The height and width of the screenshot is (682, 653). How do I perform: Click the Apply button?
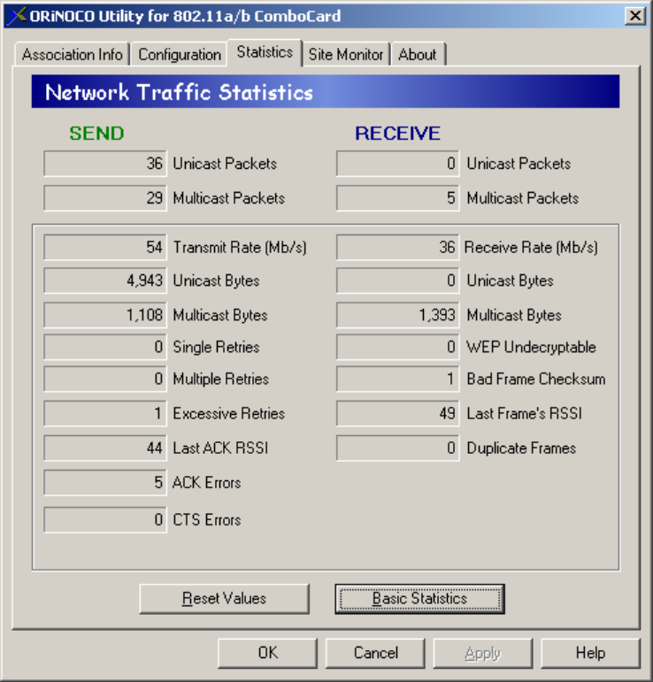(483, 653)
